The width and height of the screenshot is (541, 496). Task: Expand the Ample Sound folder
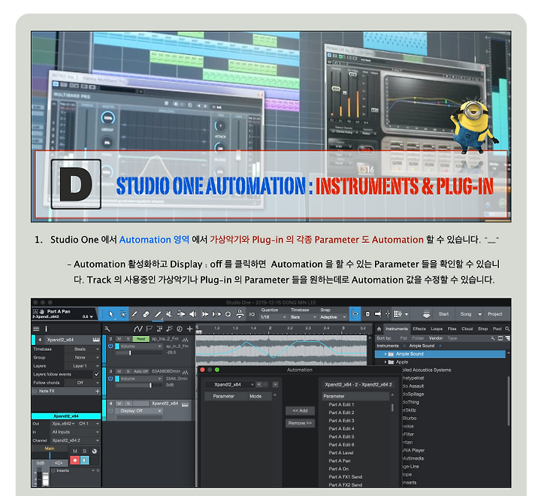pyautogui.click(x=385, y=354)
